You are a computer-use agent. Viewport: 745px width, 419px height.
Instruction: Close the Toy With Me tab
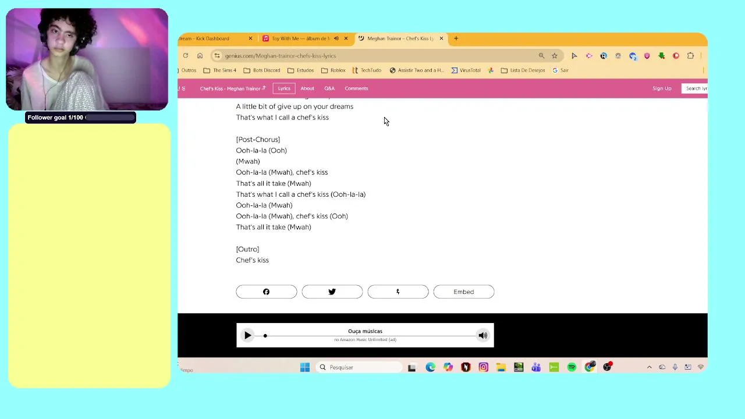(346, 38)
